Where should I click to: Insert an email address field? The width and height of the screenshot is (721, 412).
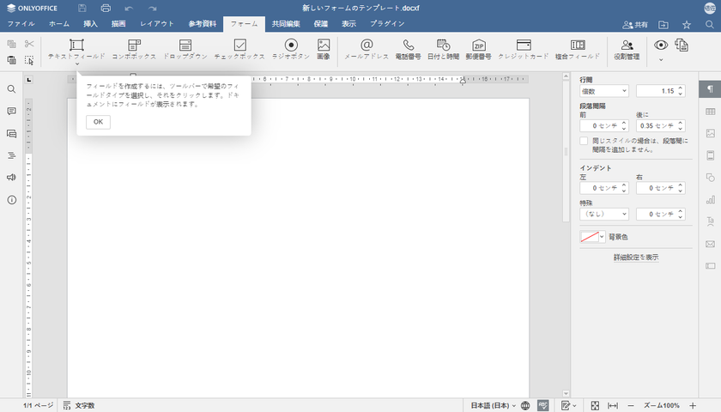[367, 49]
